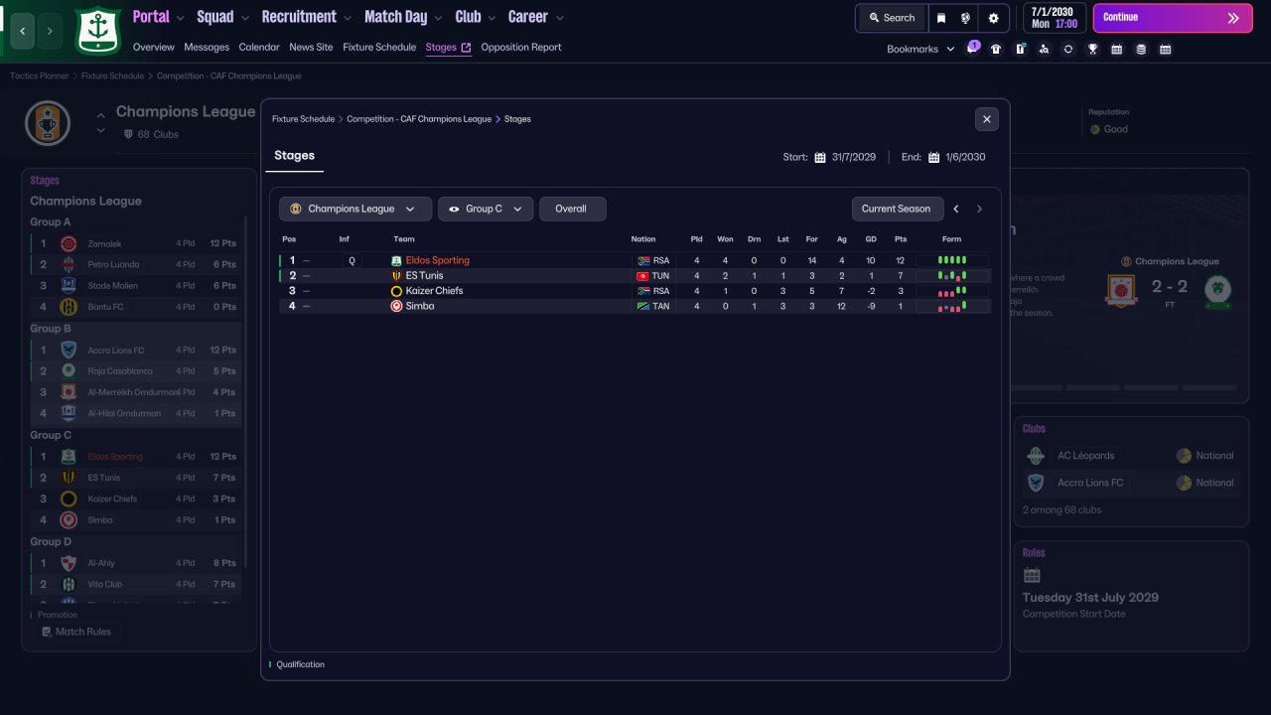Viewport: 1271px width, 715px height.
Task: Click the ES Tunis club badge in table
Action: coord(396,276)
